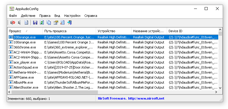Click the horizontal scrollbar thumb

click(x=55, y=92)
